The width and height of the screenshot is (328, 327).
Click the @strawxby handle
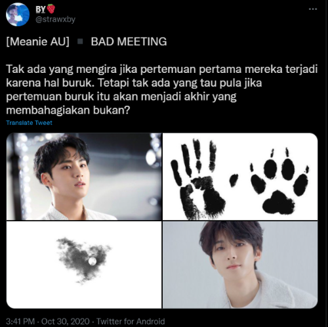pos(55,20)
